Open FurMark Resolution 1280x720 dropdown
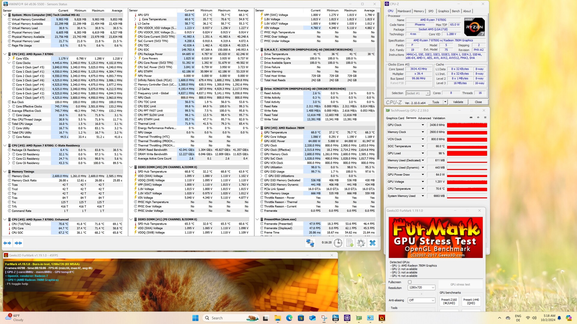The width and height of the screenshot is (577, 324). point(421,287)
